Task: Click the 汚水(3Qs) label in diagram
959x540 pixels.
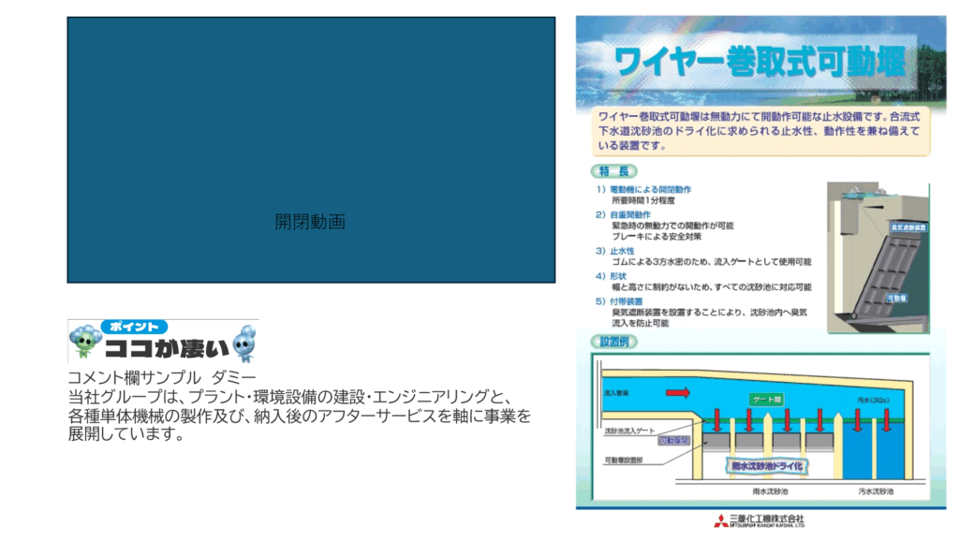Action: [873, 401]
